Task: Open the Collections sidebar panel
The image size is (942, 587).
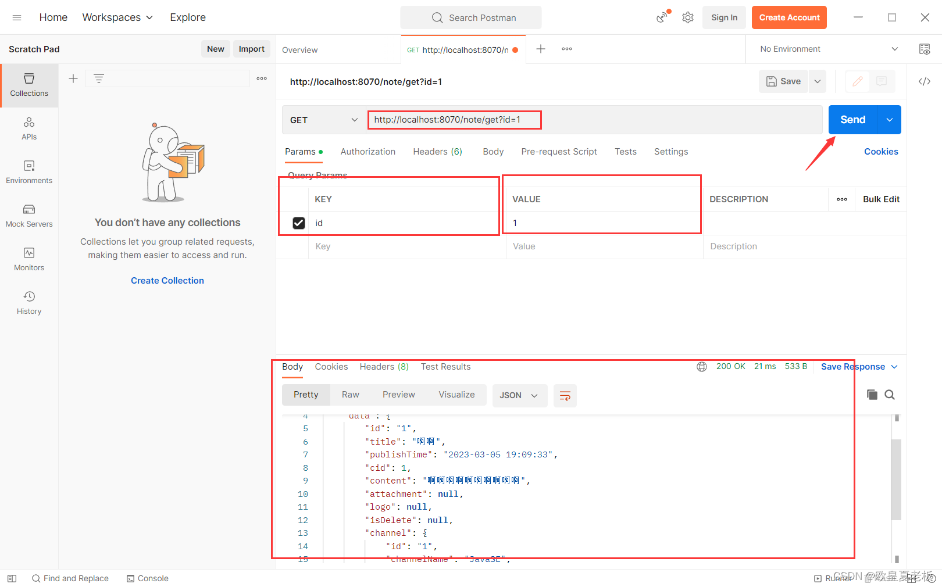Action: (29, 85)
